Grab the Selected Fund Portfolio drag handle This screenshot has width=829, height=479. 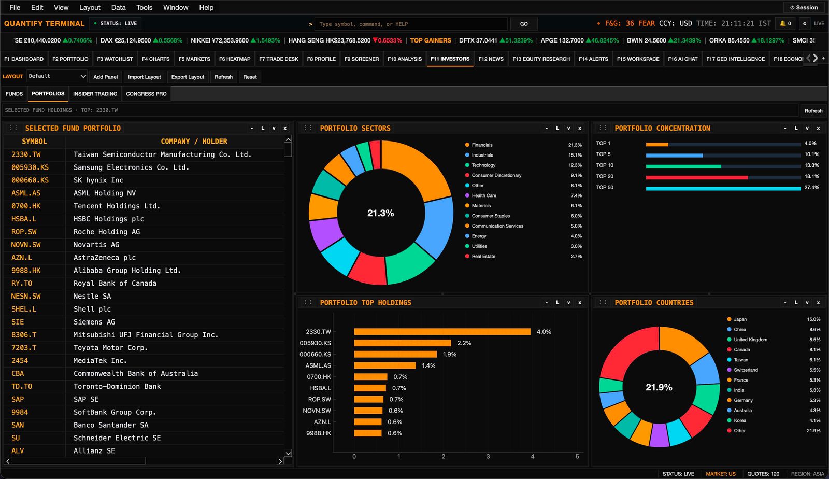click(x=13, y=128)
